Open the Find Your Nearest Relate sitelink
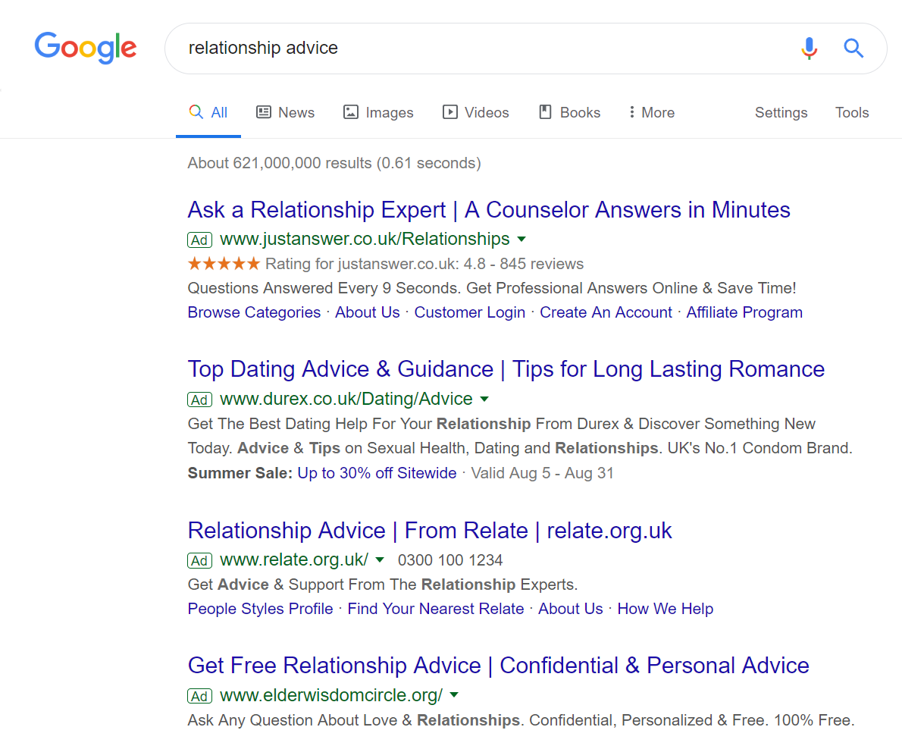902x749 pixels. [436, 609]
